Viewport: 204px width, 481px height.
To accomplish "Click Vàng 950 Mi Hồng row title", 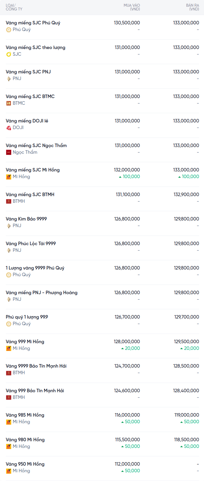I will click(25, 464).
